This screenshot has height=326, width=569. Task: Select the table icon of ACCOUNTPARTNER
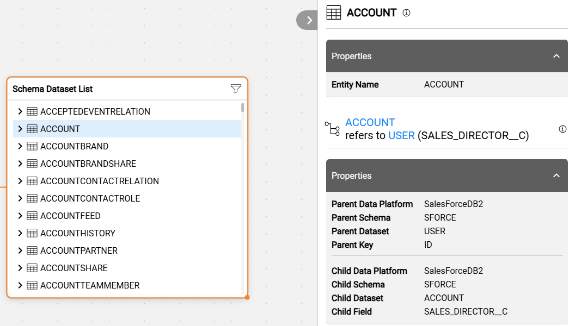coord(32,250)
